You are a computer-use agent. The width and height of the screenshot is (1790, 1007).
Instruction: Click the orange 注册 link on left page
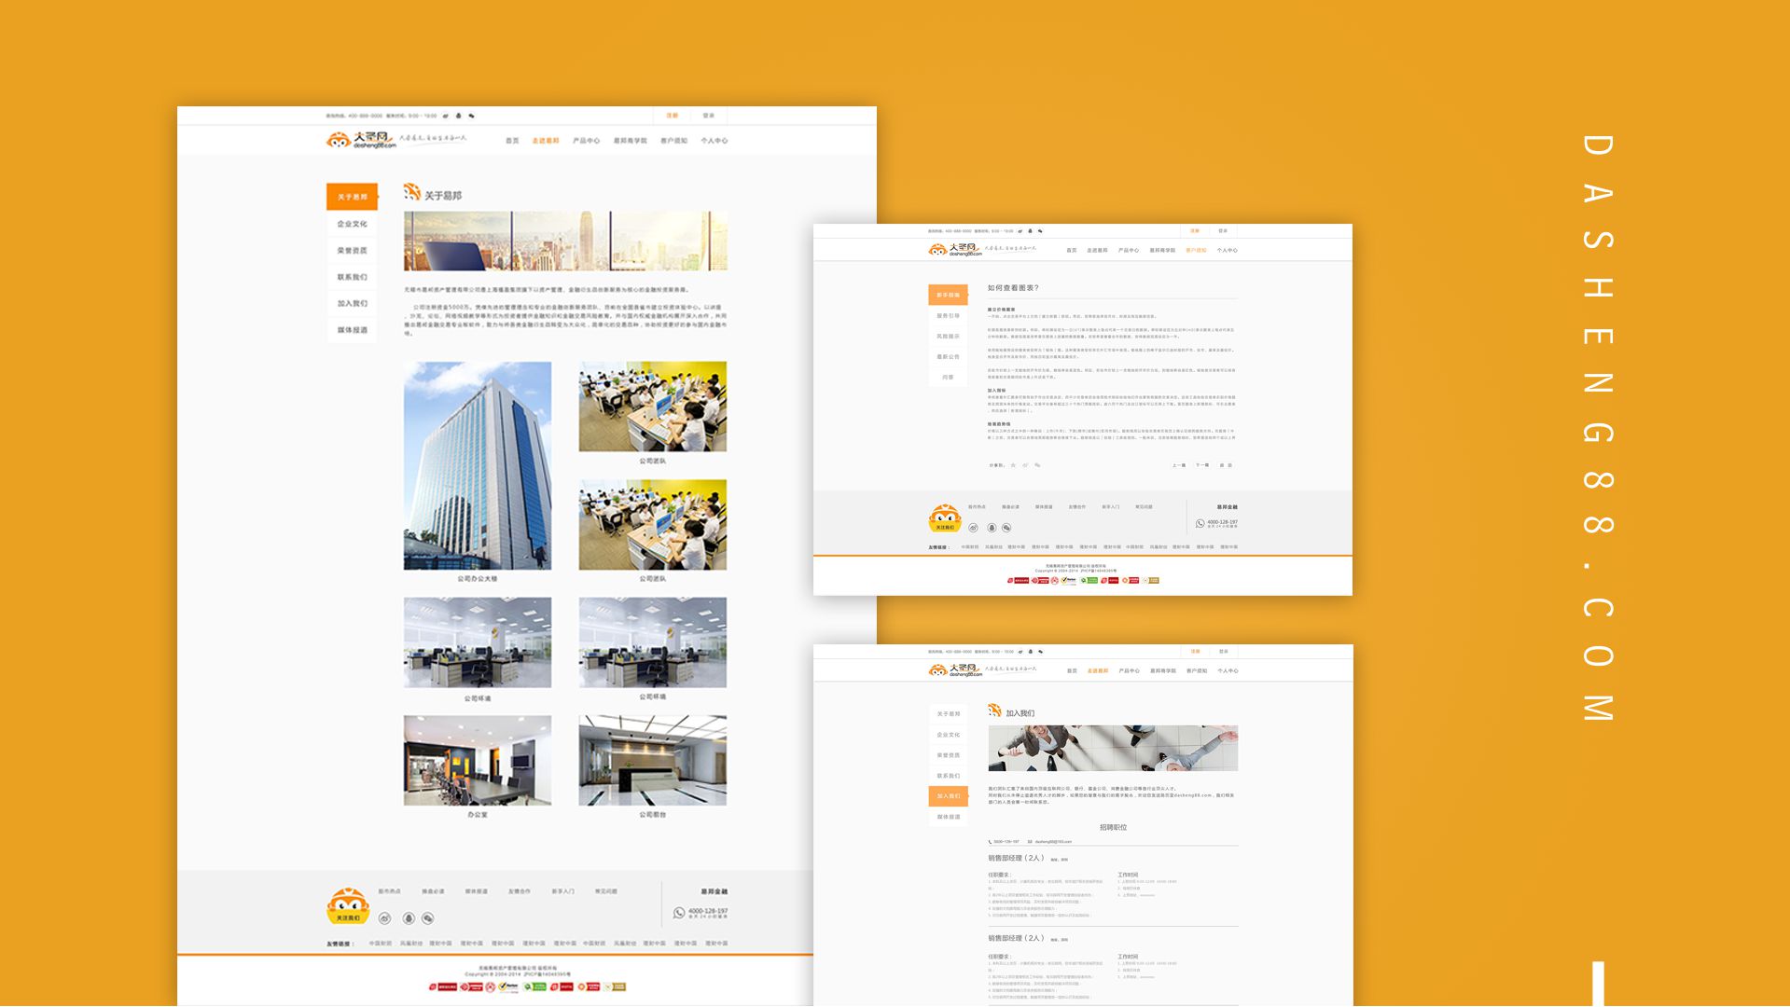pyautogui.click(x=672, y=116)
